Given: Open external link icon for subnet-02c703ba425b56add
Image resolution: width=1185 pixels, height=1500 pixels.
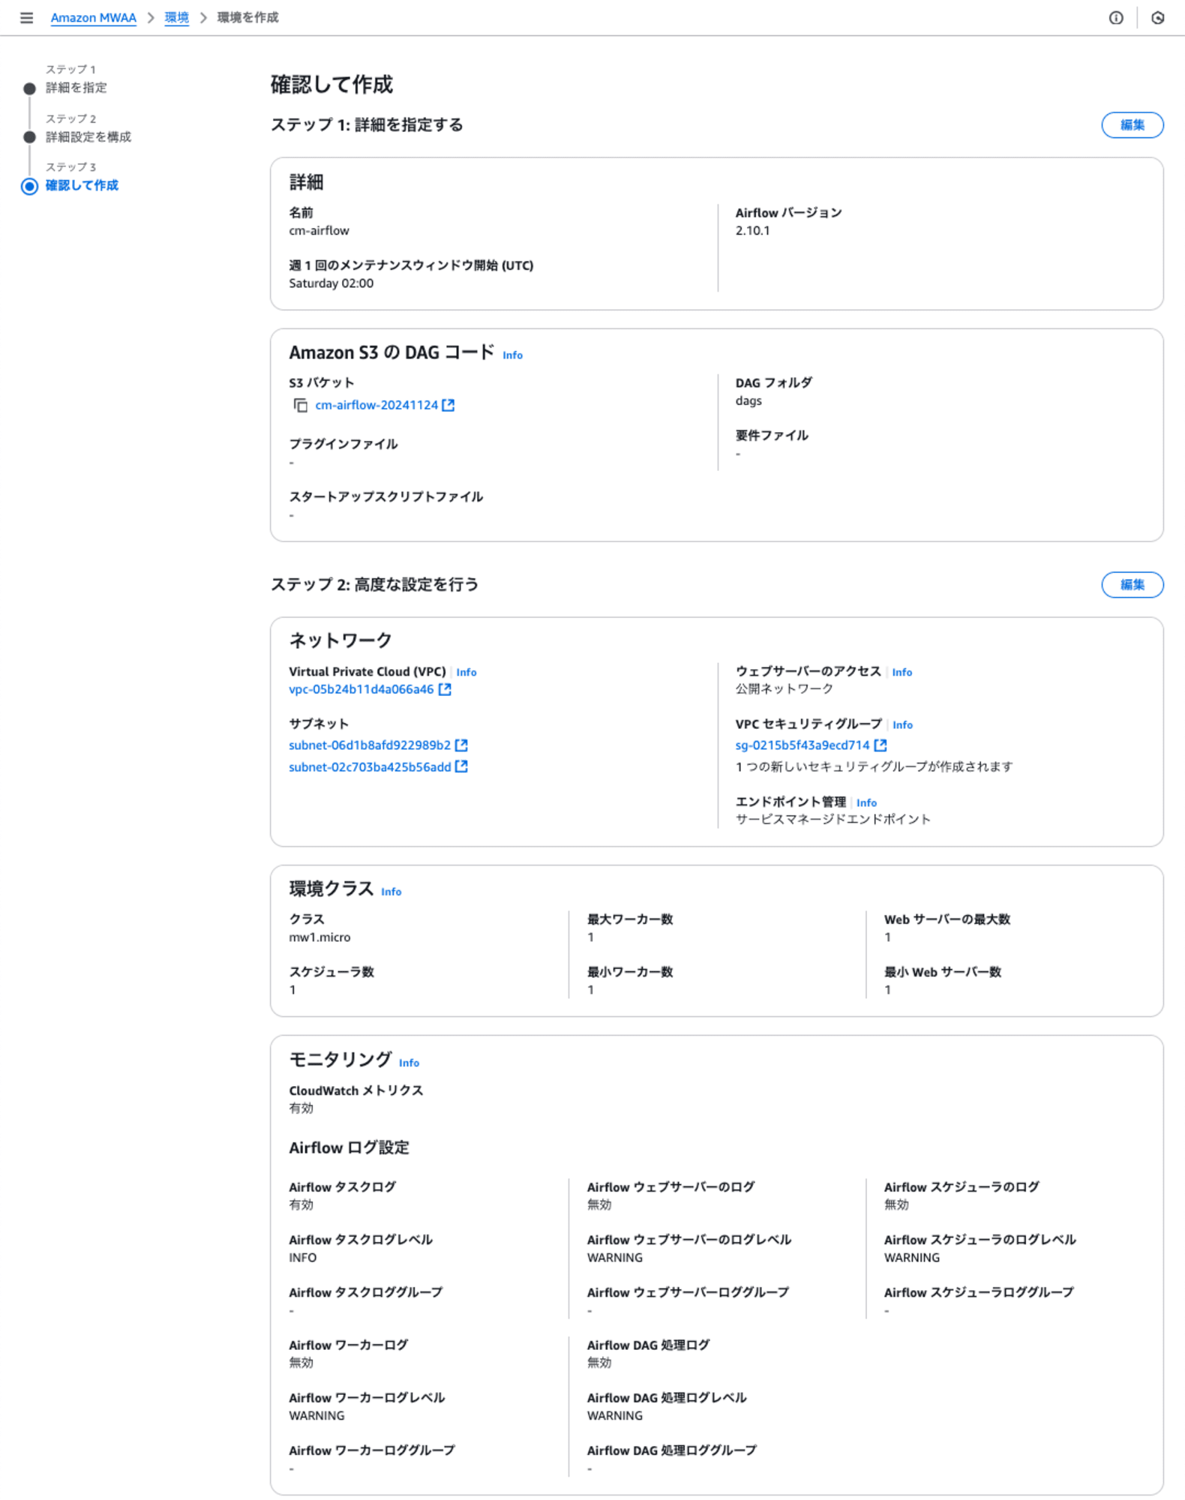Looking at the screenshot, I should click(461, 766).
